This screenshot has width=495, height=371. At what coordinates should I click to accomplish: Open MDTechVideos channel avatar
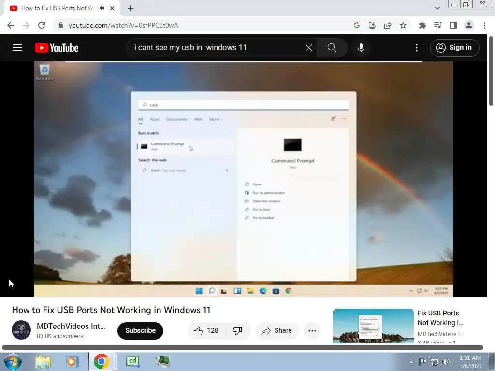point(21,330)
